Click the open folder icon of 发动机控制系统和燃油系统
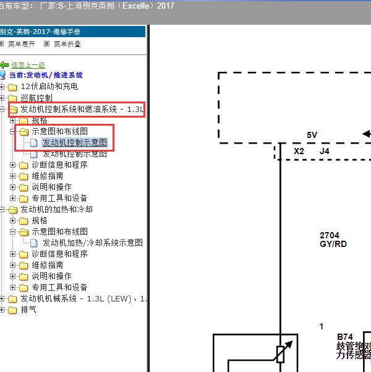This screenshot has width=371, height=372. (13, 110)
